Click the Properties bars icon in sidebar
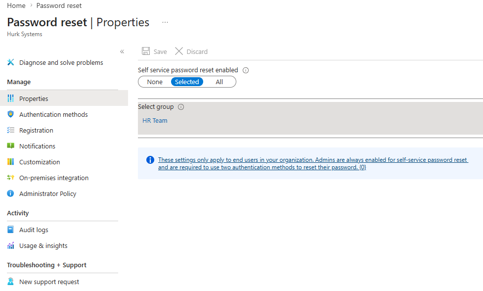Viewport: 483px width, 291px height. point(10,98)
